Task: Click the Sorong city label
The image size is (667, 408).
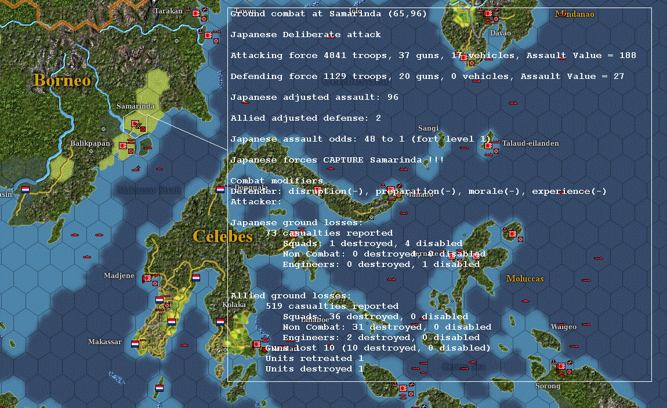Action: point(548,385)
